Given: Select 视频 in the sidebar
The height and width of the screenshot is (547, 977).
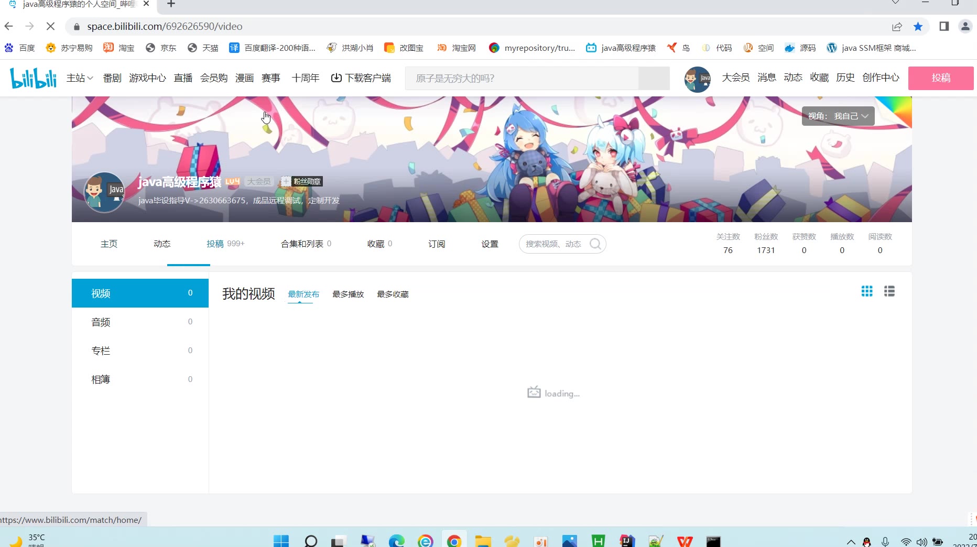Looking at the screenshot, I should (140, 293).
